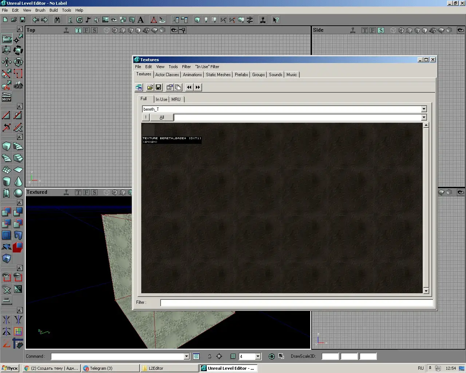Click the texture list scroll down arrow
Image resolution: width=466 pixels, height=373 pixels.
pyautogui.click(x=426, y=291)
